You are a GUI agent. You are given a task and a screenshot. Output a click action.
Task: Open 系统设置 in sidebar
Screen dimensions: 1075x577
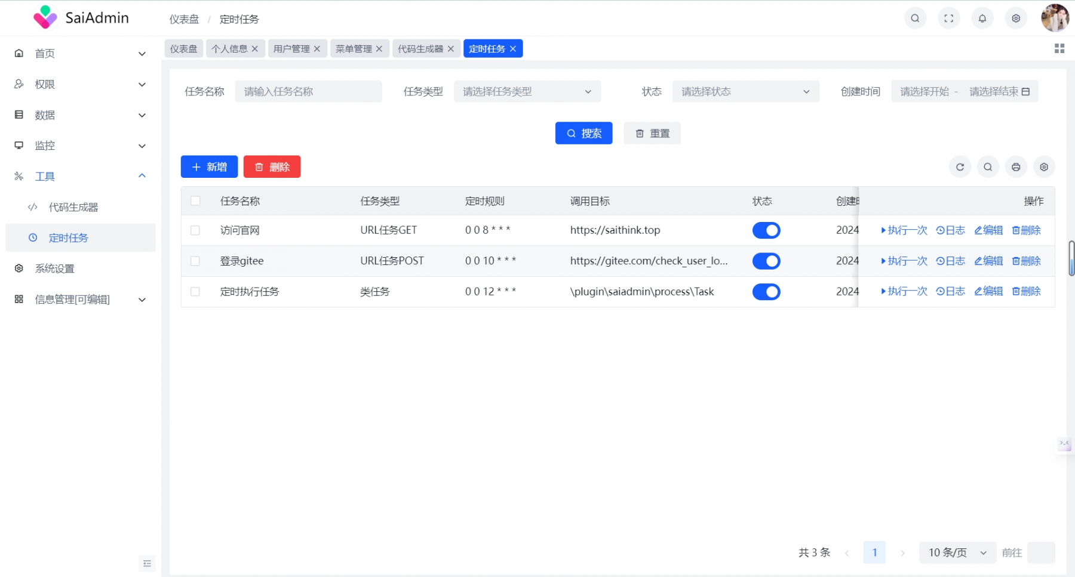tap(81, 269)
